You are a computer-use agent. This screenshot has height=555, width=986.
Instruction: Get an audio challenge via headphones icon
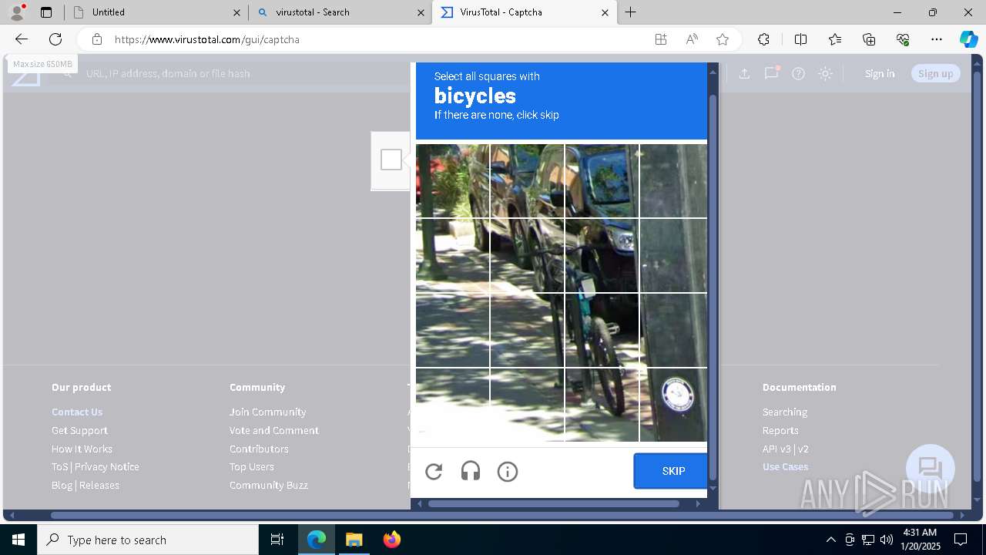pyautogui.click(x=471, y=472)
